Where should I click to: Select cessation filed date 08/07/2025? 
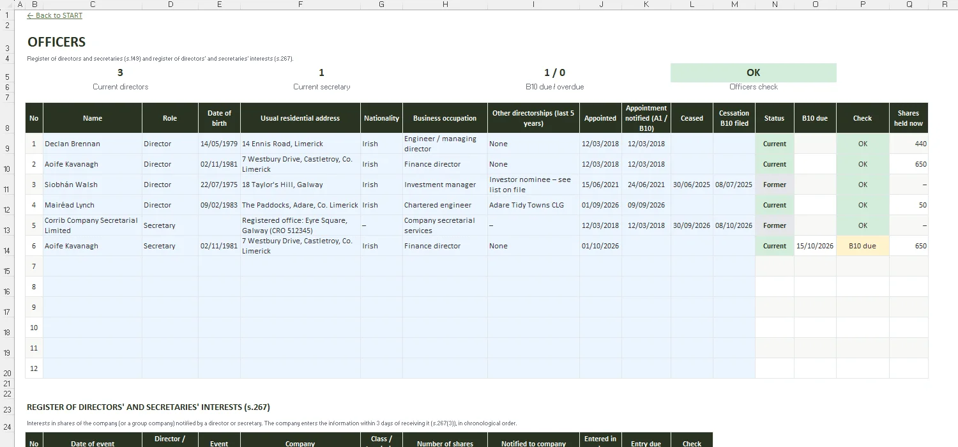(734, 185)
